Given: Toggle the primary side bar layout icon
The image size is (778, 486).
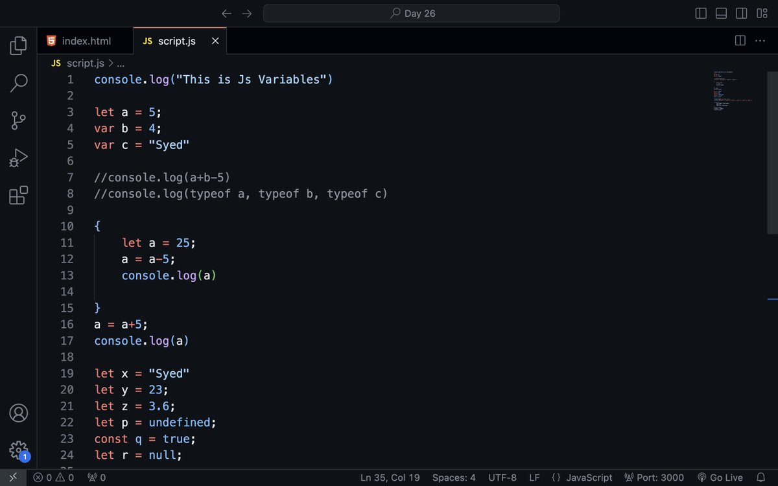Looking at the screenshot, I should pyautogui.click(x=701, y=14).
